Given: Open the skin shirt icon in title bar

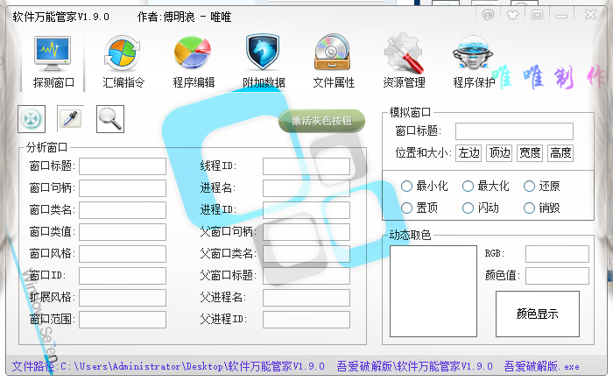Looking at the screenshot, I should (x=512, y=15).
